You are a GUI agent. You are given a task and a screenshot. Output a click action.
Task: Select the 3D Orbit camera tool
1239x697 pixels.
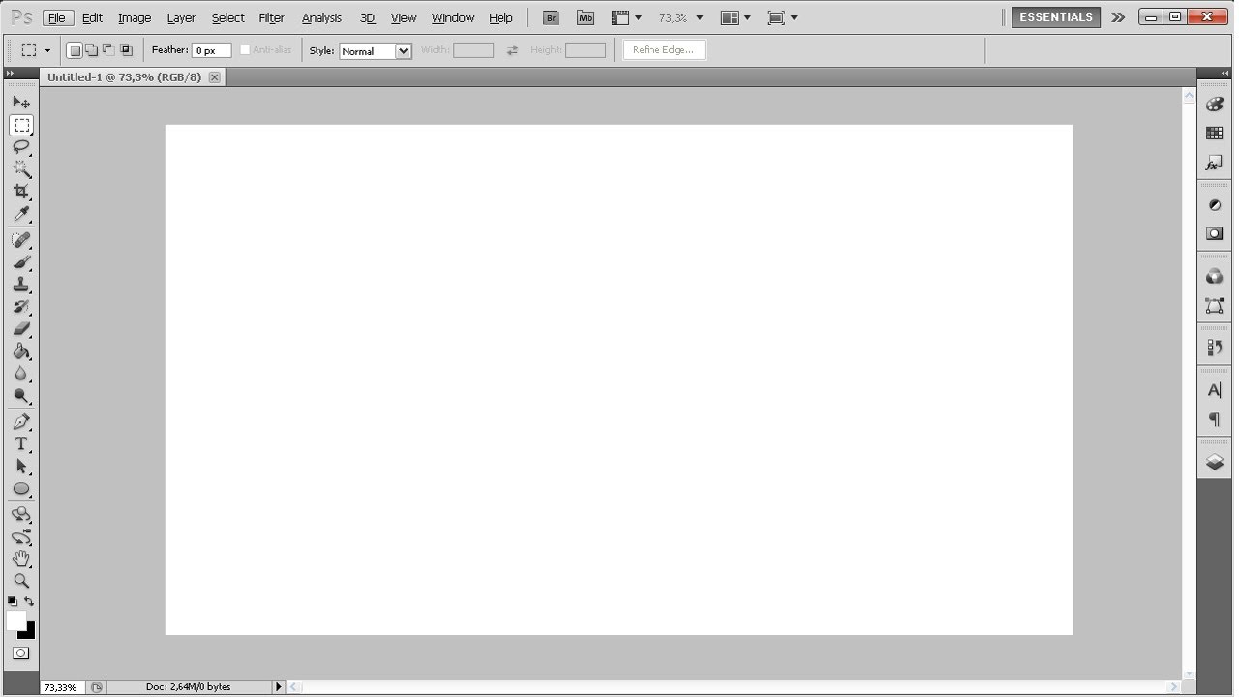21,537
